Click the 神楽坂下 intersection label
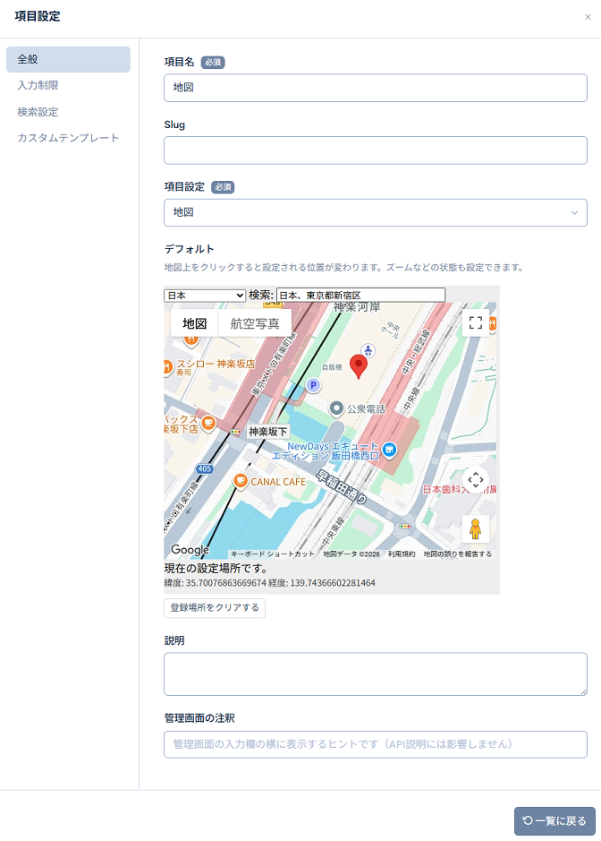The image size is (601, 841). [267, 432]
